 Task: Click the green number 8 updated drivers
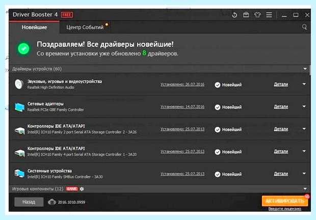tap(144, 53)
